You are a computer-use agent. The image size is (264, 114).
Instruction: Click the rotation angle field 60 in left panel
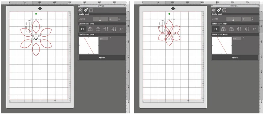click(x=104, y=39)
